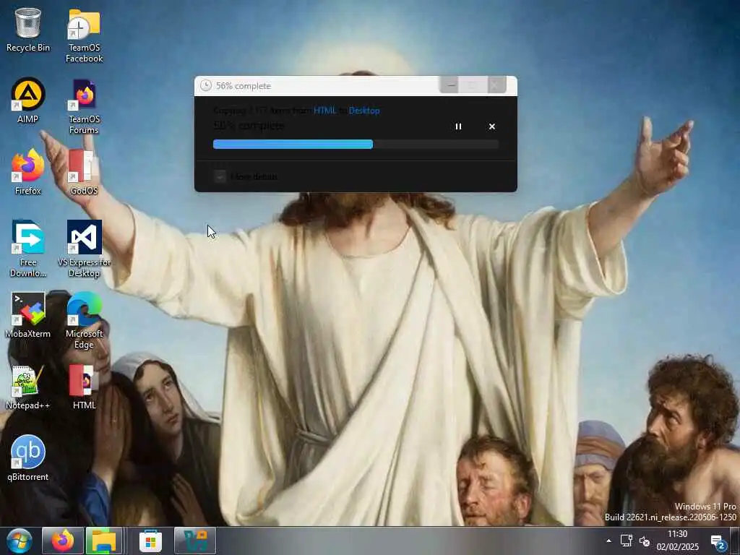The height and width of the screenshot is (555, 740).
Task: Open the Recycle Bin desktop icon
Action: click(28, 30)
